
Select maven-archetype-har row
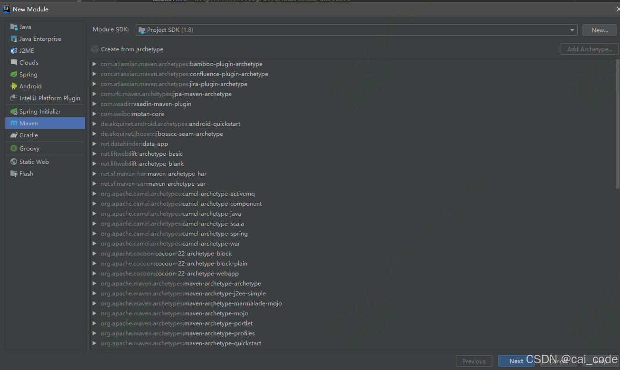(353, 174)
